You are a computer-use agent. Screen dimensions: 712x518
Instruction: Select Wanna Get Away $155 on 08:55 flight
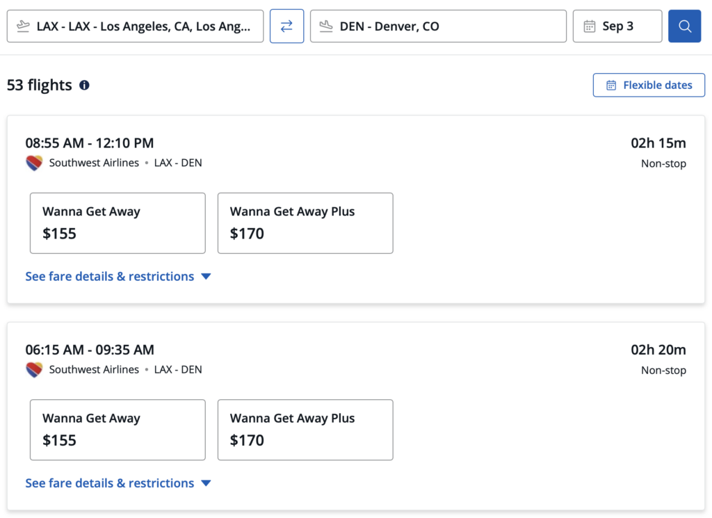[117, 222]
